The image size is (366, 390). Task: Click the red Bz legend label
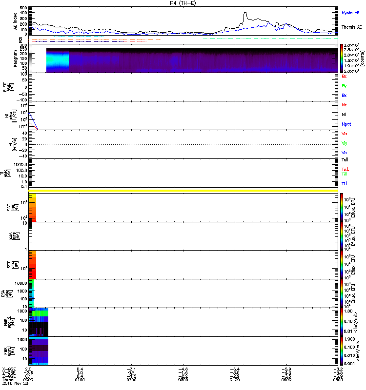pyautogui.click(x=345, y=76)
